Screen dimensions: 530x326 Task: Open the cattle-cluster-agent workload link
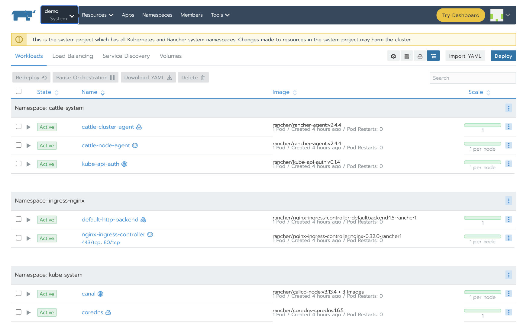(108, 127)
